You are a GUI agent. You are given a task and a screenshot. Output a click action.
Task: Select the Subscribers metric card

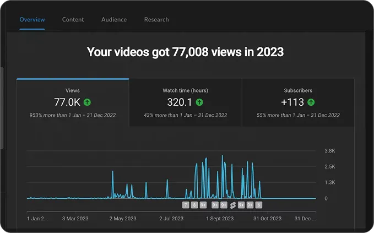(298, 102)
